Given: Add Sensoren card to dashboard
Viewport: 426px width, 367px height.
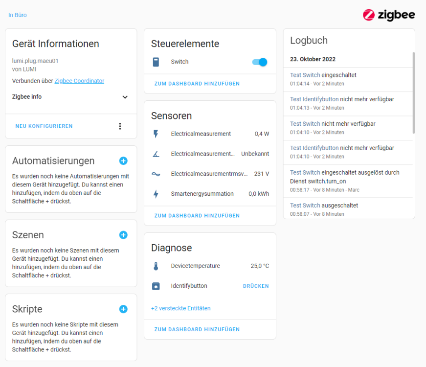Looking at the screenshot, I should pyautogui.click(x=197, y=216).
